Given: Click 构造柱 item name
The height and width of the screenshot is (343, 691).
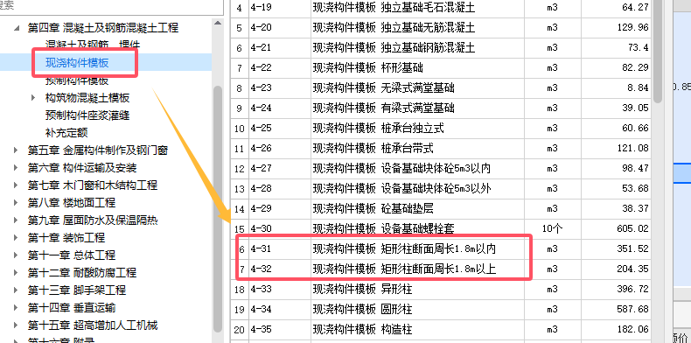Looking at the screenshot, I should pyautogui.click(x=417, y=329).
